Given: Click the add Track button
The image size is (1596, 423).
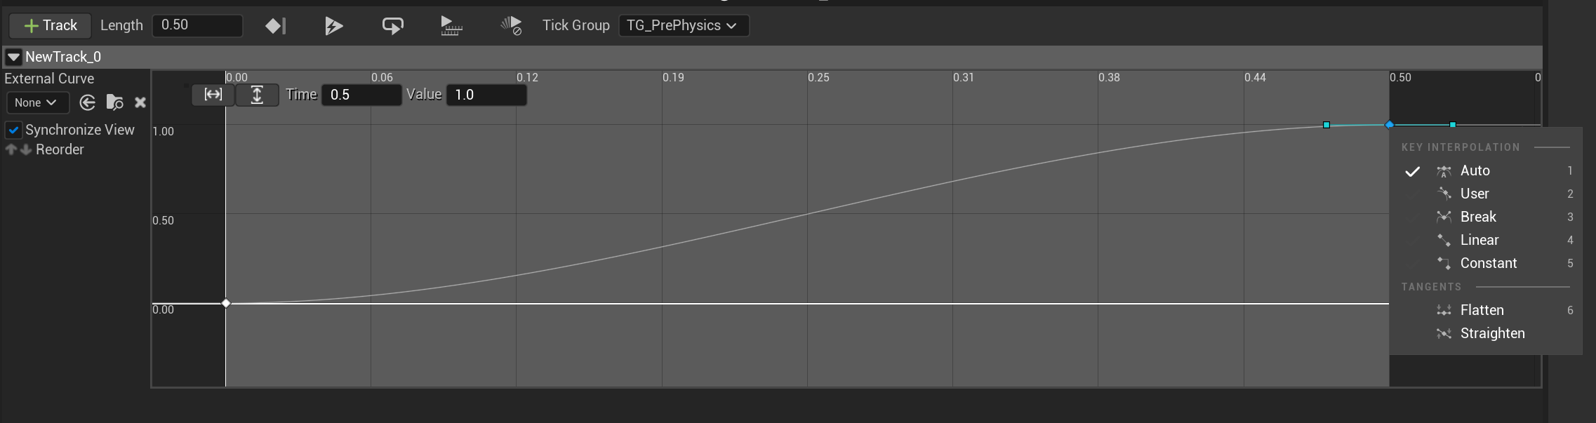Looking at the screenshot, I should [x=50, y=25].
